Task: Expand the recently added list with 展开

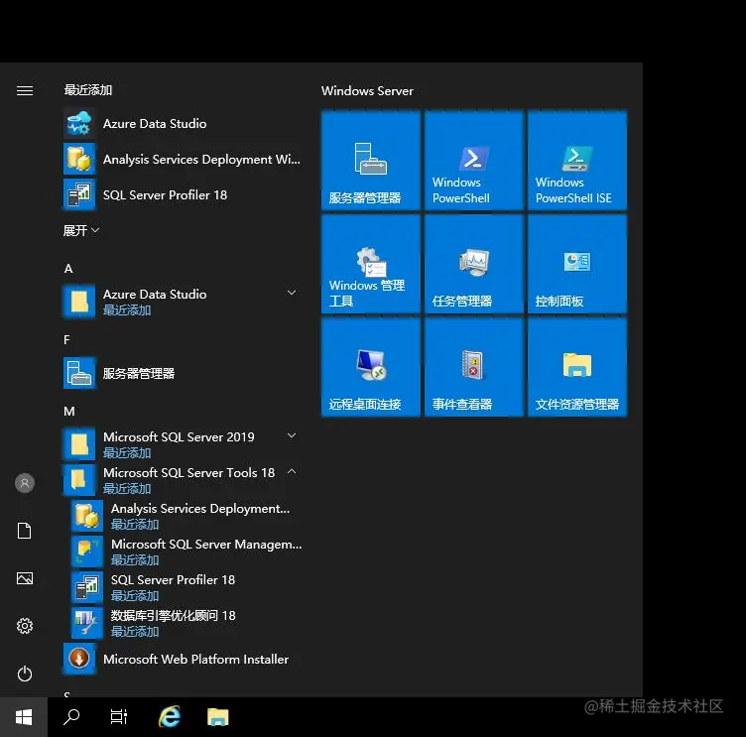Action: click(81, 231)
